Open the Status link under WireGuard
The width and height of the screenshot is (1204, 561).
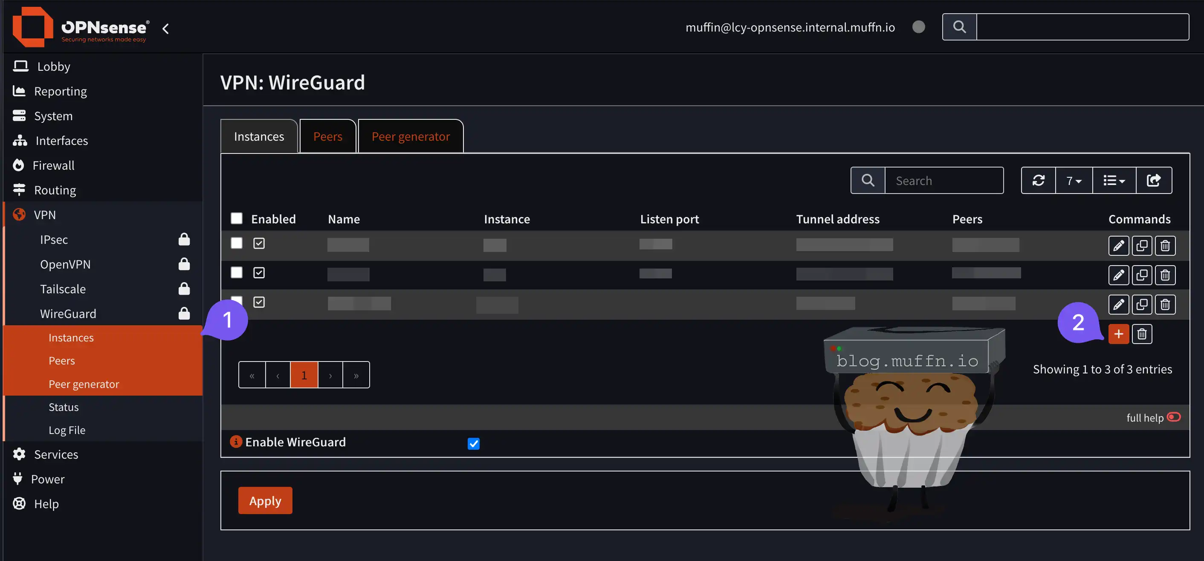tap(64, 407)
